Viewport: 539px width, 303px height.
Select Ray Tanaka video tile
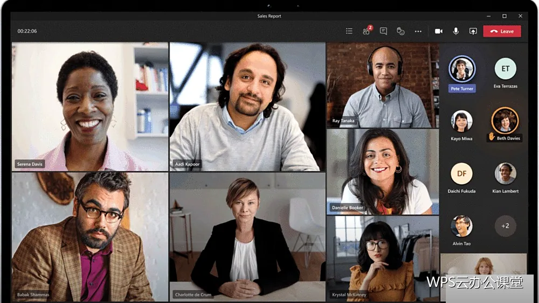[x=383, y=84]
